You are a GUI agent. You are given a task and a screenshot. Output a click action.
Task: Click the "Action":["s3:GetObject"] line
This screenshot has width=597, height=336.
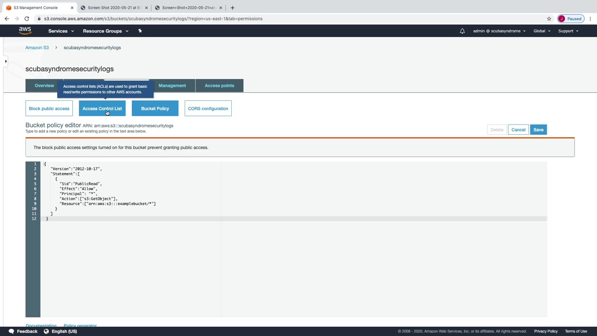(x=89, y=199)
